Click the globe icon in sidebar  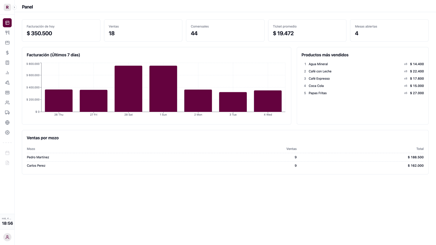[x=7, y=122]
